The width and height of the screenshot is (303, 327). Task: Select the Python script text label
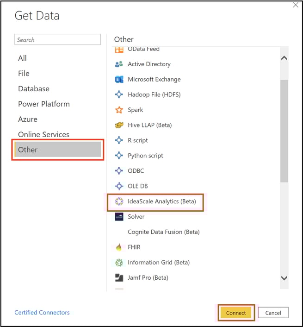pyautogui.click(x=145, y=156)
